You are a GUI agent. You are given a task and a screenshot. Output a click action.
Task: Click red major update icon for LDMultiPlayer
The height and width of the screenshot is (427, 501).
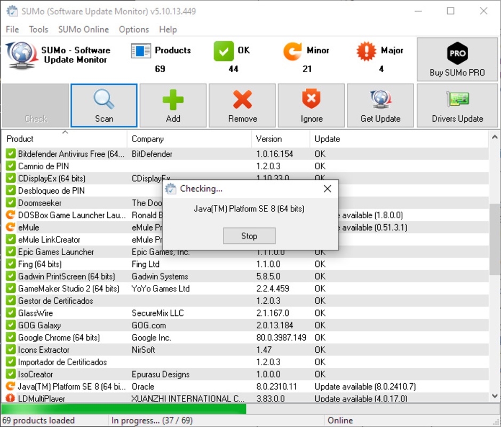coord(11,398)
